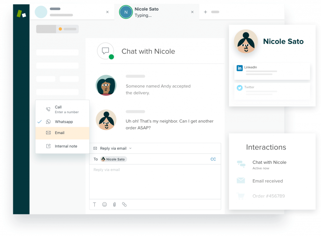Screen dimensions: 321x236
Task: Click the CC link
Action: [x=213, y=159]
